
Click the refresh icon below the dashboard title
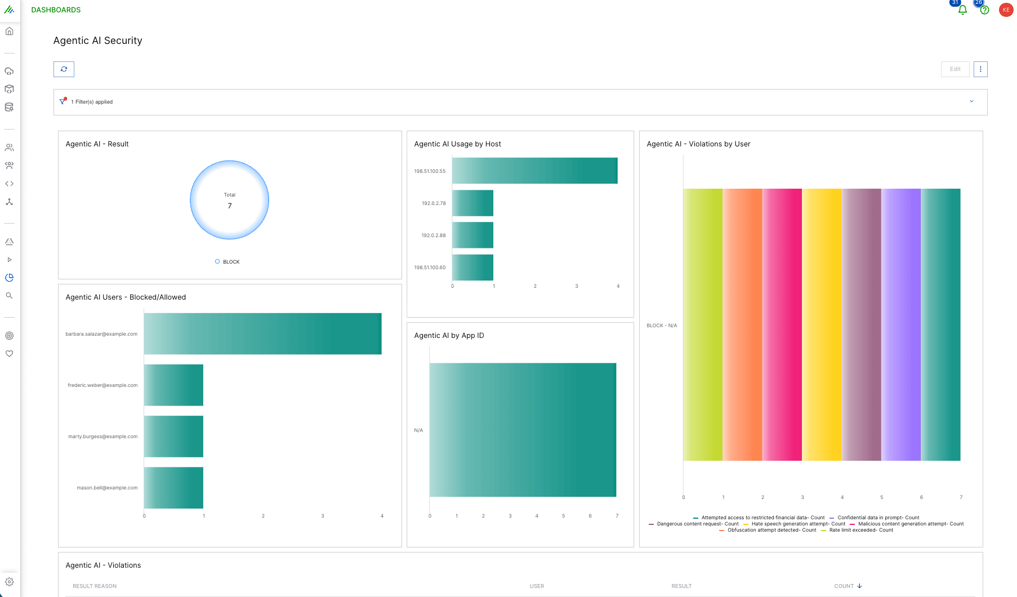[64, 69]
